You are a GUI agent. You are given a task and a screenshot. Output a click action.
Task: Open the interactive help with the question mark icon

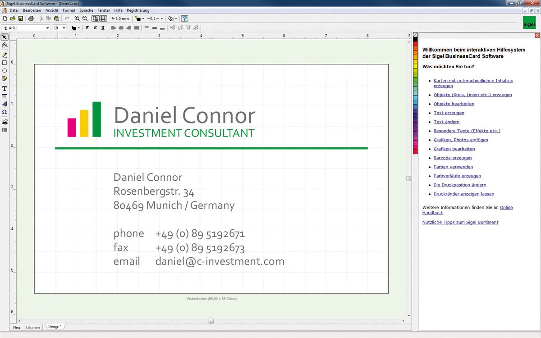click(x=184, y=18)
